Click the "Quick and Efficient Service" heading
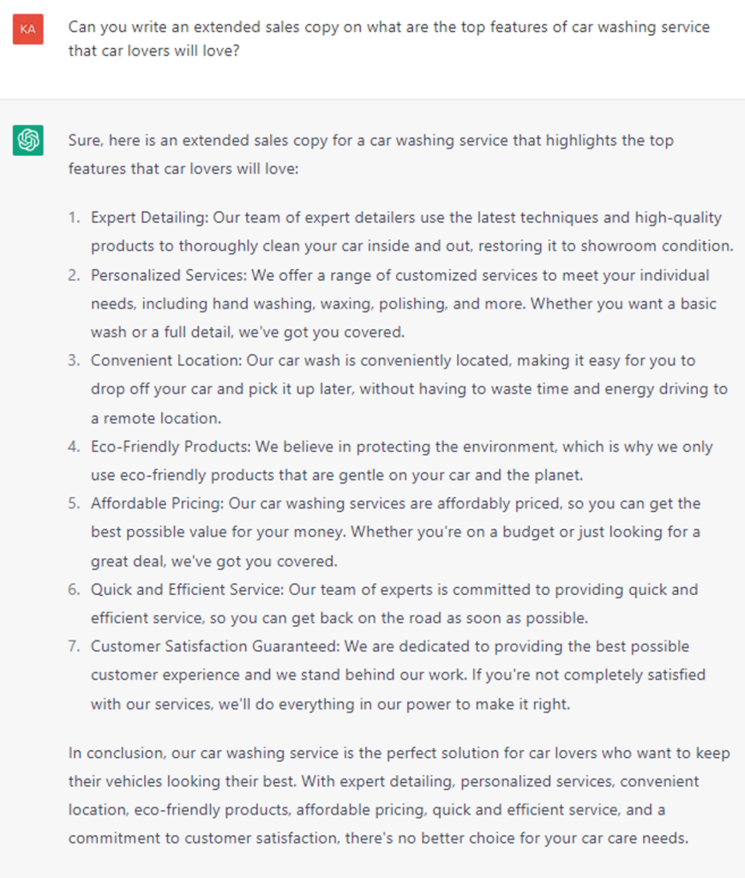 188,590
